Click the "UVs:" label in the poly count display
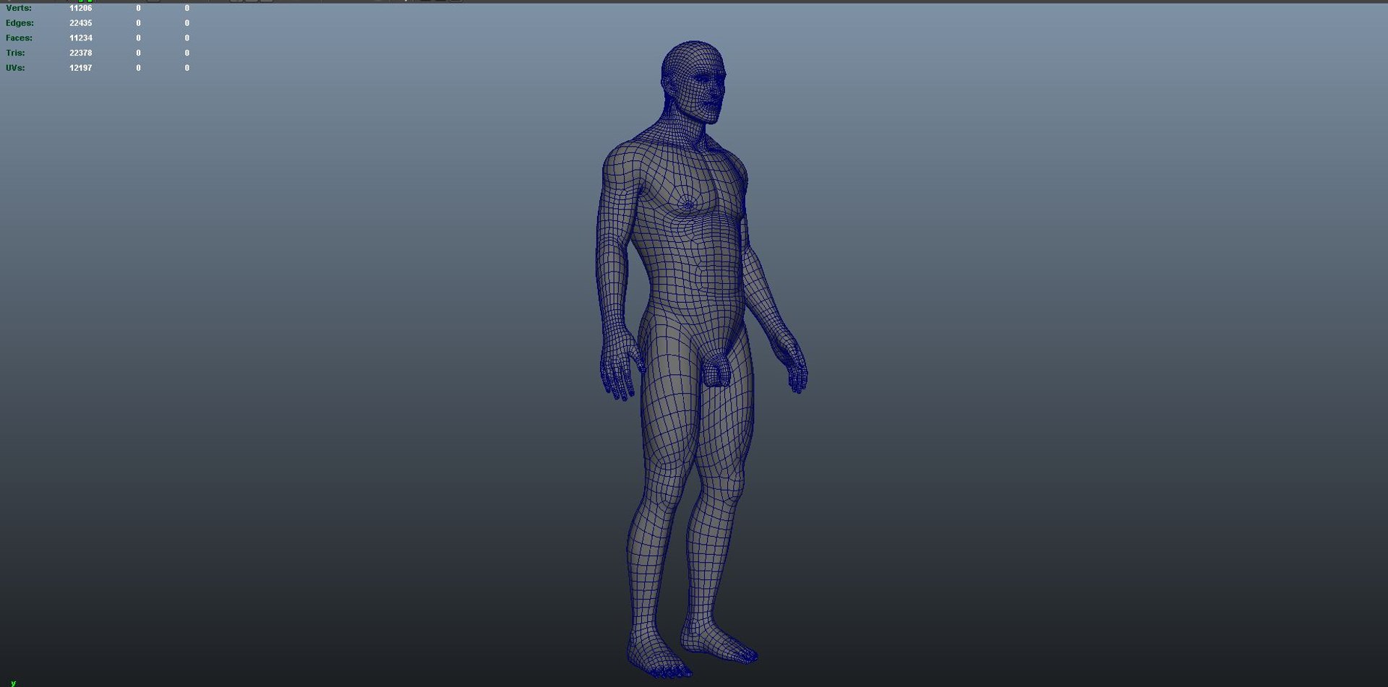Viewport: 1388px width, 687px height. tap(15, 68)
